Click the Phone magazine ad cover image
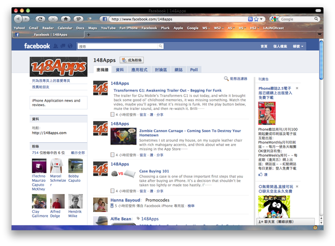Screen dimensions: 335x246 click(267, 113)
